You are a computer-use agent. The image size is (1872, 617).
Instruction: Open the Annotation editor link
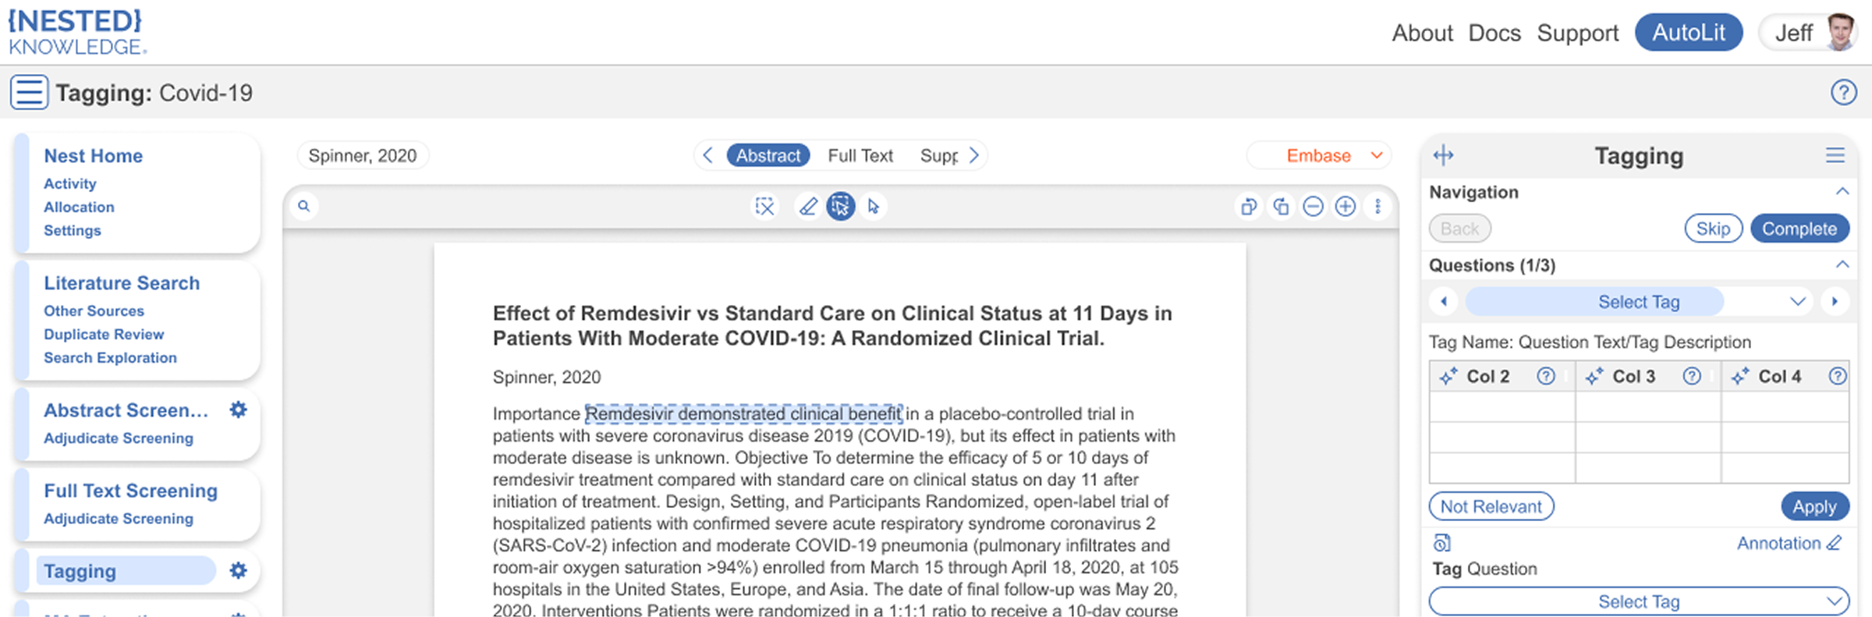click(x=1789, y=543)
